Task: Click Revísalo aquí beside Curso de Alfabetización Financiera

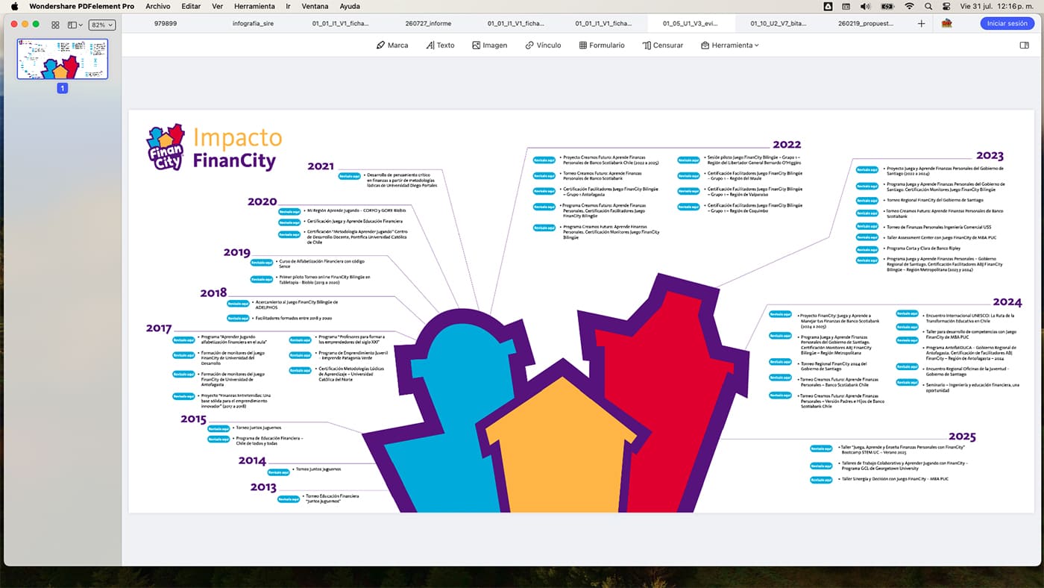Action: pyautogui.click(x=262, y=263)
